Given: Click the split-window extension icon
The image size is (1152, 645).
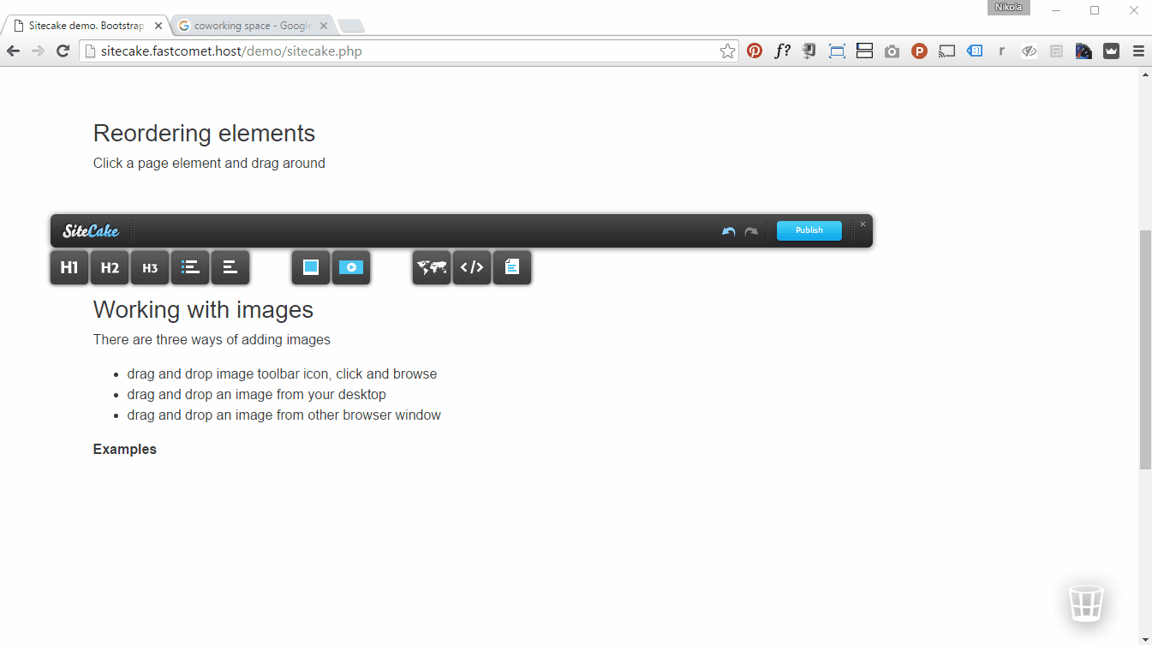Looking at the screenshot, I should (864, 51).
